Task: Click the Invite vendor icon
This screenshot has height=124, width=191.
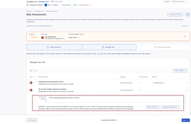Action: tap(52, 1)
